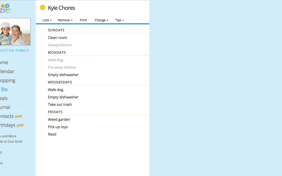The height and width of the screenshot is (176, 282).
Task: Click the Cozi logo icon
Action: coord(5,9)
